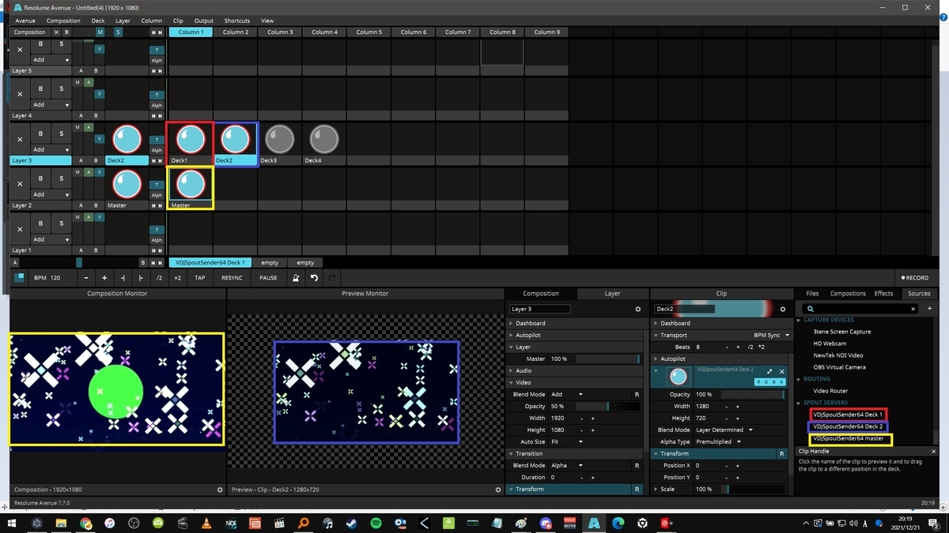The height and width of the screenshot is (533, 949).
Task: Toggle Solo S on Layer 3
Action: tap(61, 133)
